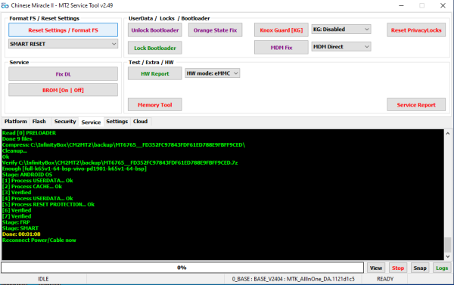Screen dimensions: 454x285
Task: Click the Service Report button
Action: tap(416, 105)
